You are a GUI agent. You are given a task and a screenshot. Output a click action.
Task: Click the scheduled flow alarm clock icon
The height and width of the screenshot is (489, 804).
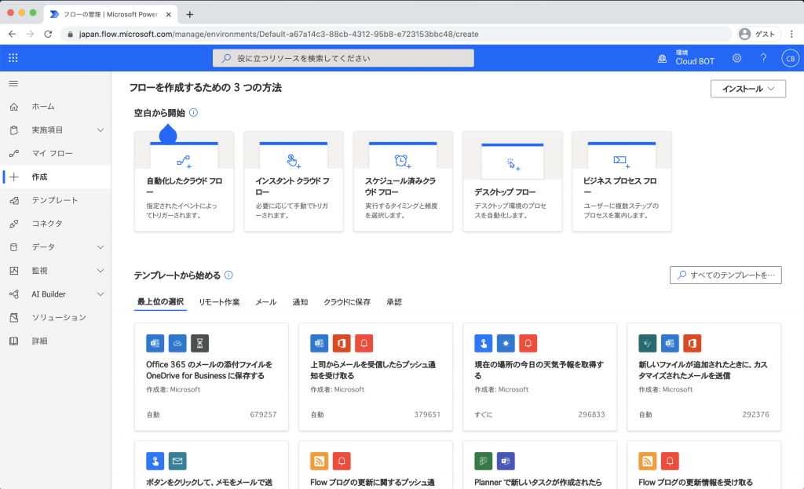pyautogui.click(x=403, y=162)
